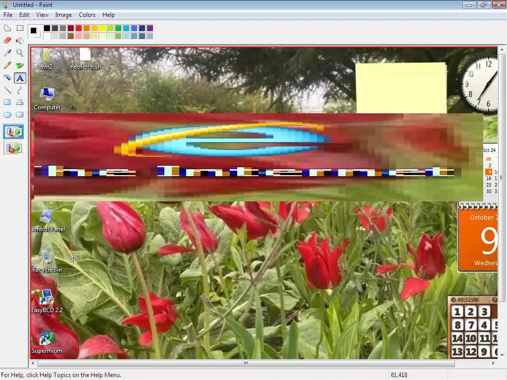Select the Brush tool
Viewport: 507px width, 380px height.
pyautogui.click(x=20, y=65)
